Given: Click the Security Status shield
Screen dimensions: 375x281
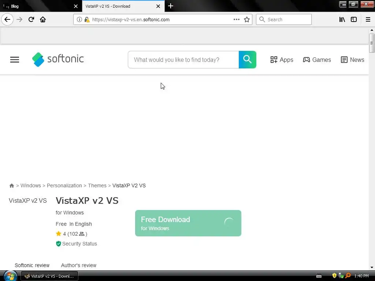Looking at the screenshot, I should 58,244.
